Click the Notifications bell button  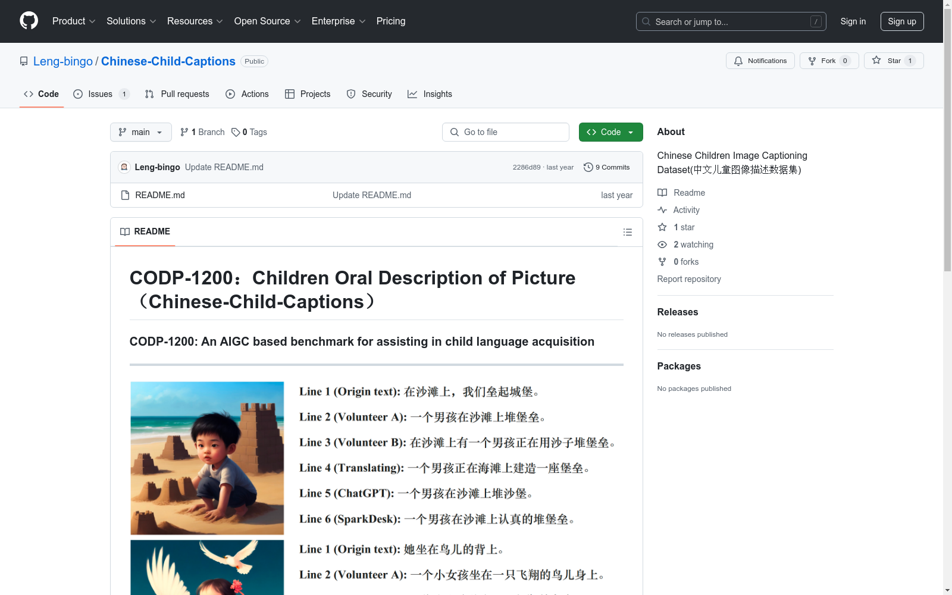pos(760,61)
